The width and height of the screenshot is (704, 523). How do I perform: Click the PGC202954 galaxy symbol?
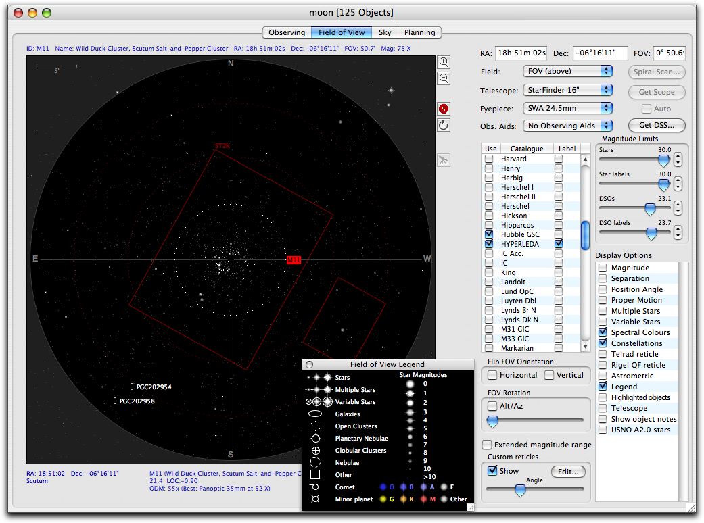[x=132, y=387]
